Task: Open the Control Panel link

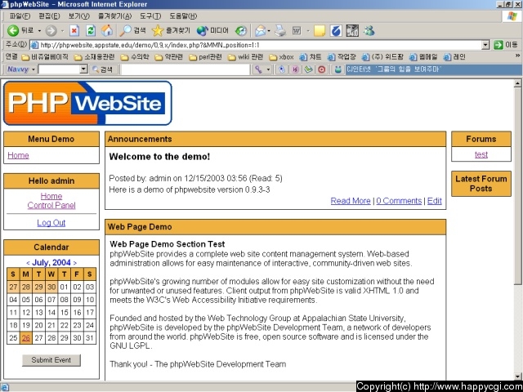Action: pos(51,205)
